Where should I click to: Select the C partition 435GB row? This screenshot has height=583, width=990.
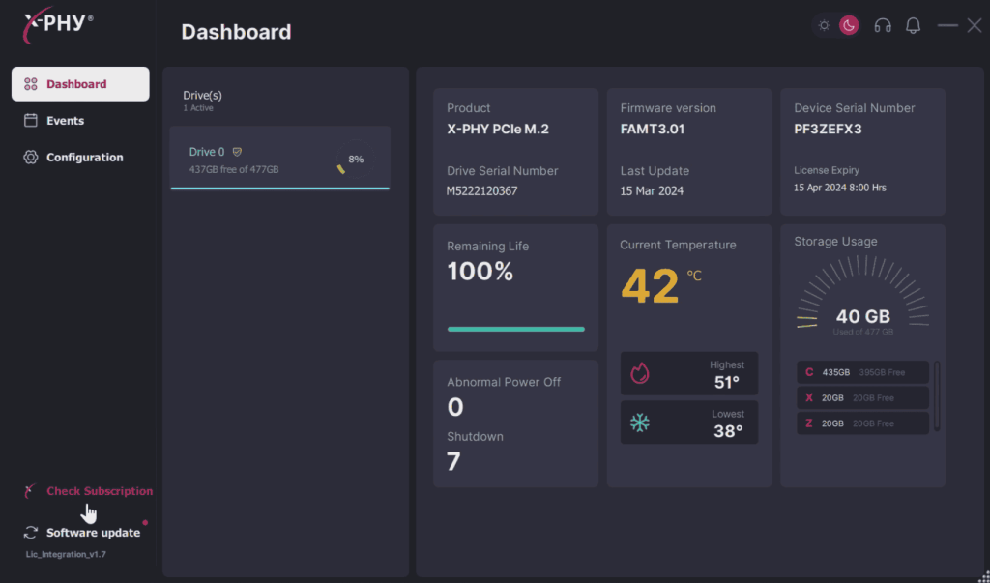pos(862,372)
